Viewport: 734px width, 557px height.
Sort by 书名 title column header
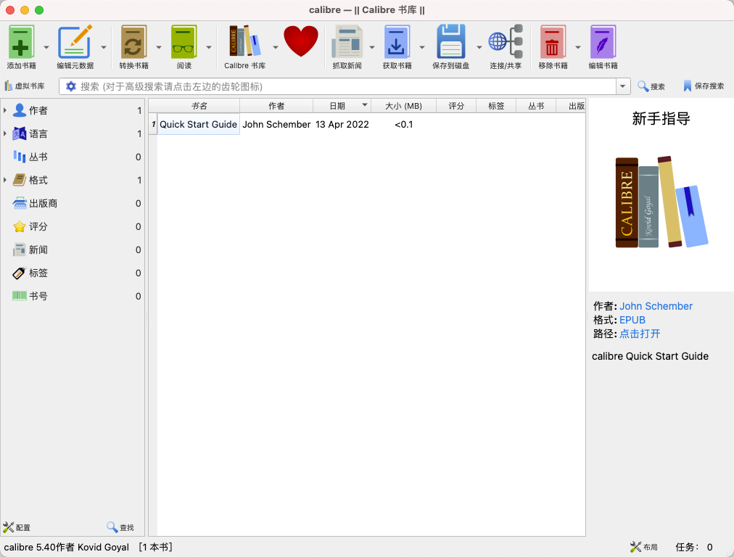point(199,106)
